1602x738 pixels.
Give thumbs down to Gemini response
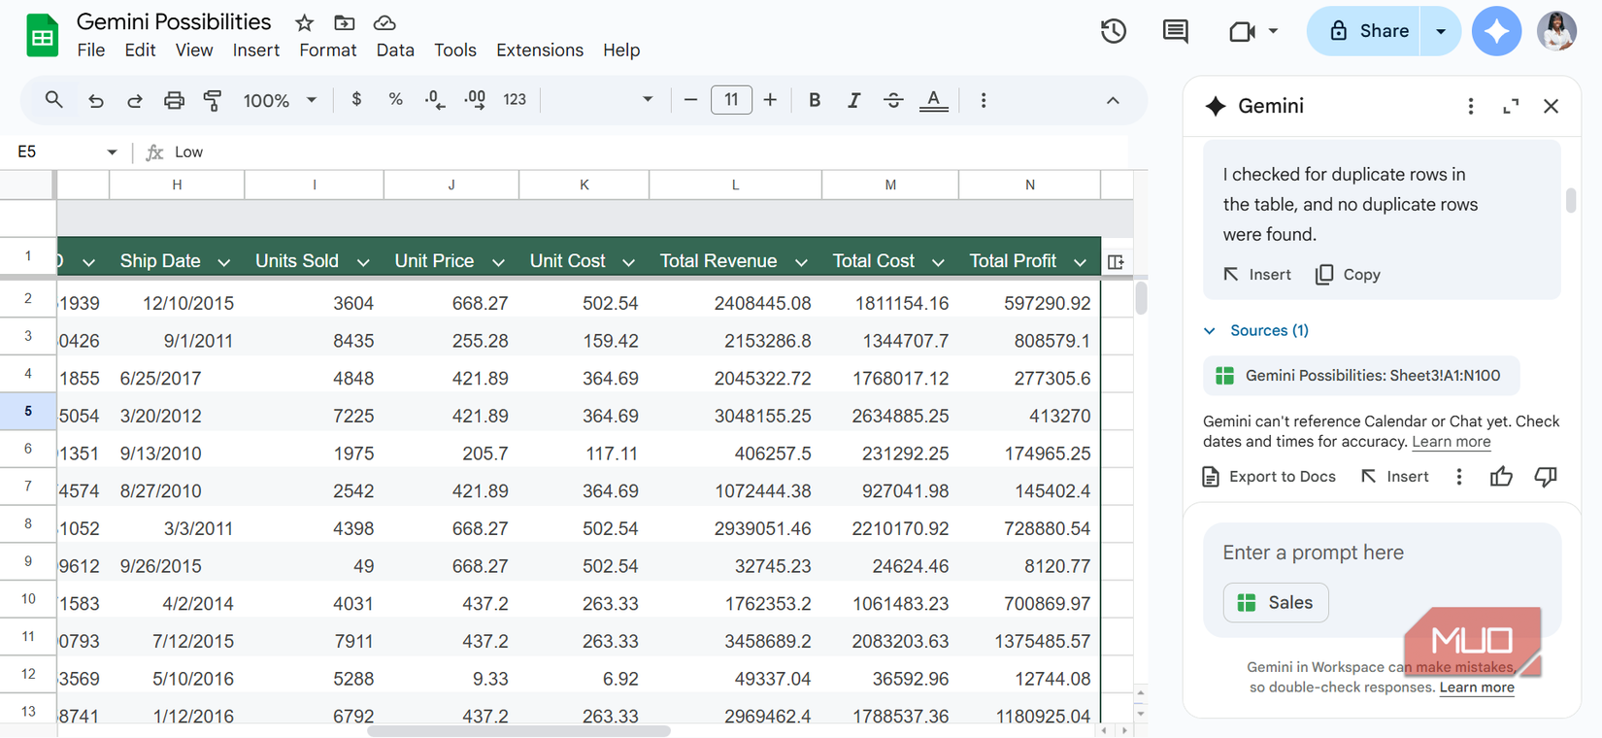point(1545,477)
